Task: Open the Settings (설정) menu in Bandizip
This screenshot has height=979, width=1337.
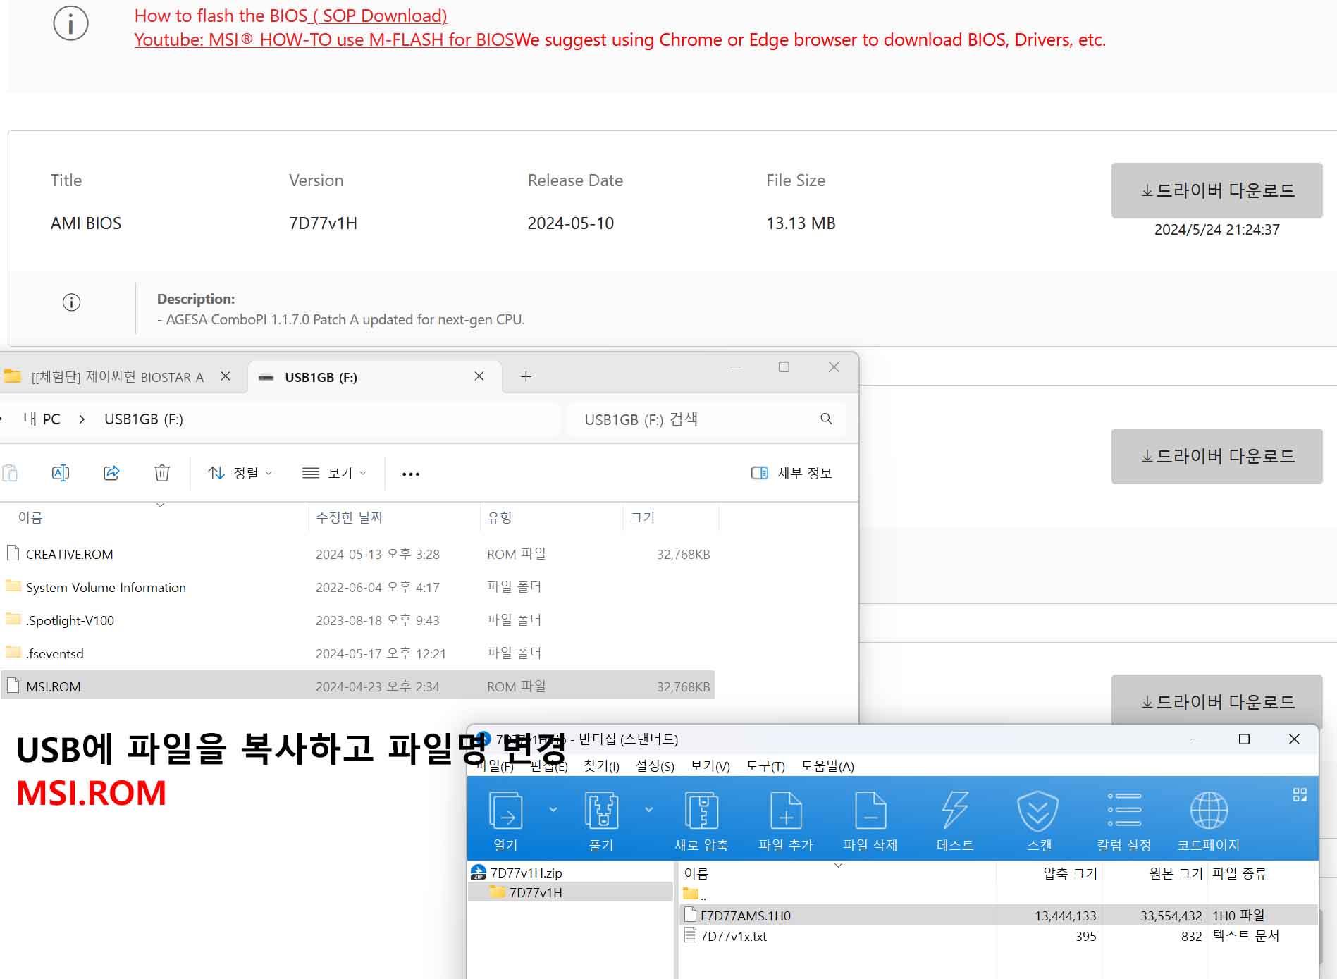Action: coord(655,766)
